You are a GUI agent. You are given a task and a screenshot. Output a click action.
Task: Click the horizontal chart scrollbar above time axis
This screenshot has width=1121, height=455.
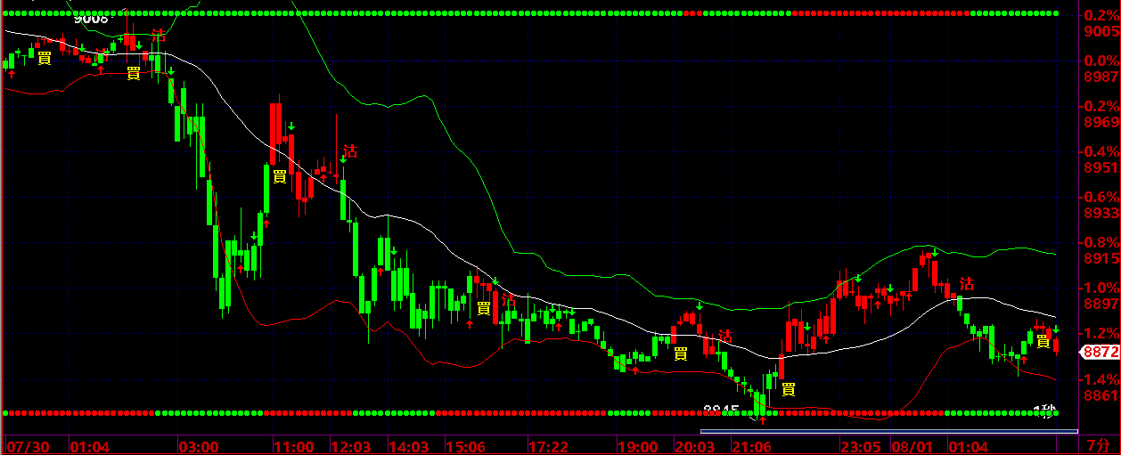click(889, 432)
